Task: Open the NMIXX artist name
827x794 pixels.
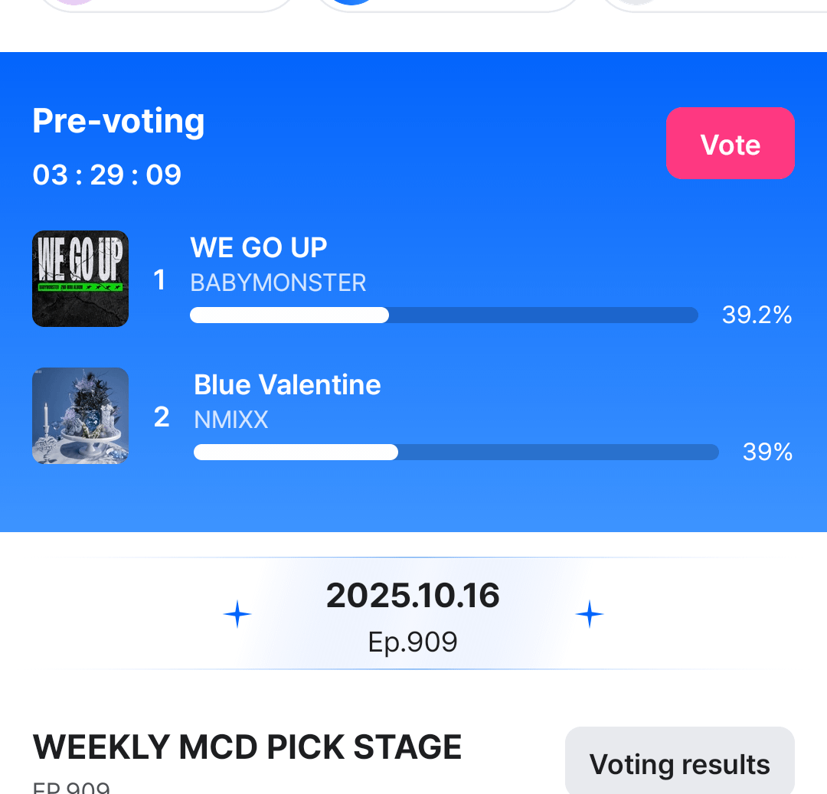Action: point(231,420)
